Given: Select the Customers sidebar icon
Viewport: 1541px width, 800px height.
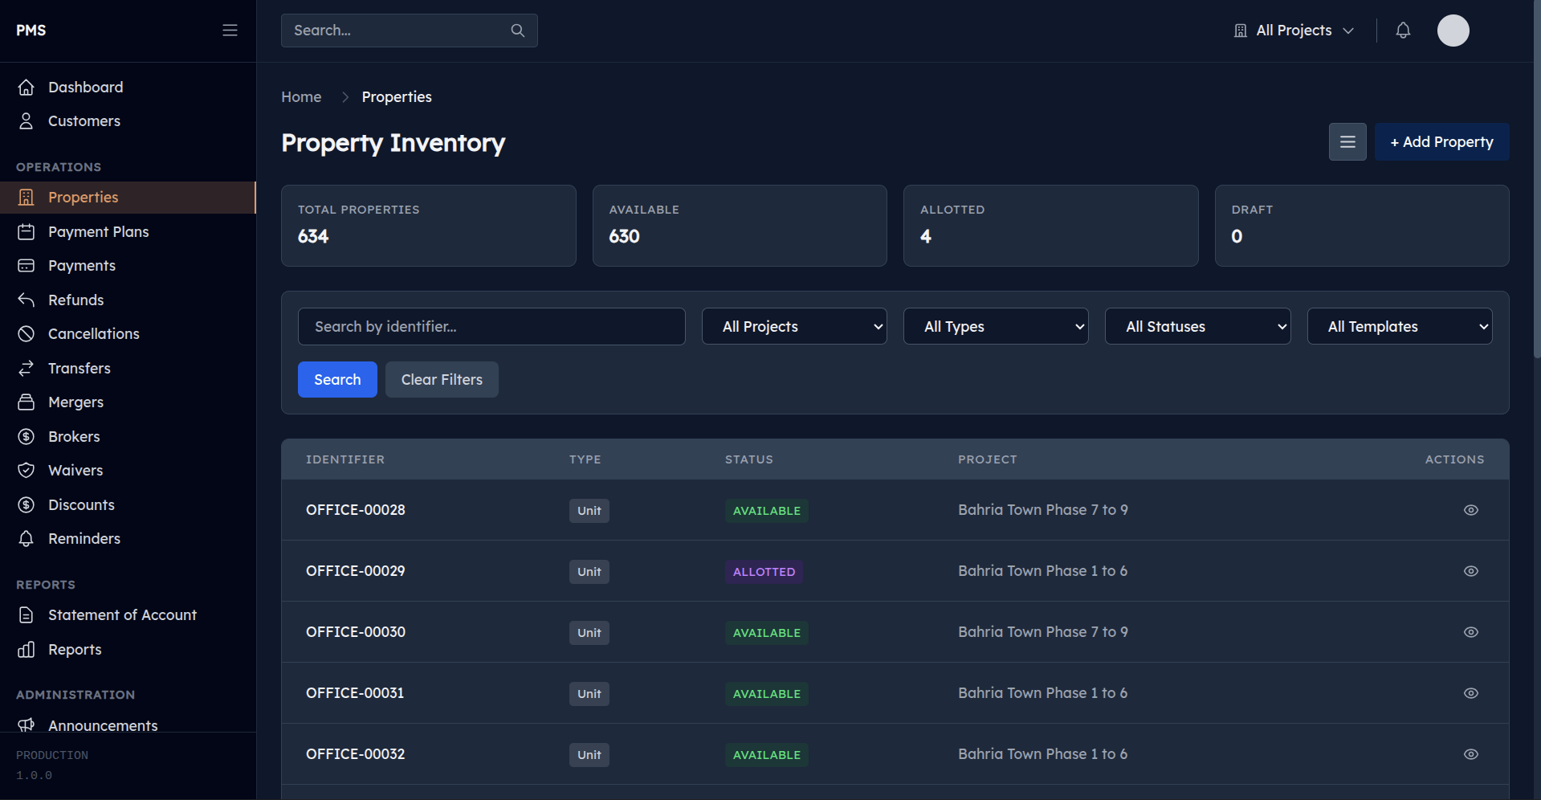Looking at the screenshot, I should (26, 120).
